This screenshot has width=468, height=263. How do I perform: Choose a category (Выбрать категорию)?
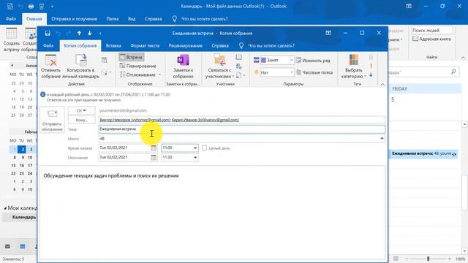click(x=354, y=66)
